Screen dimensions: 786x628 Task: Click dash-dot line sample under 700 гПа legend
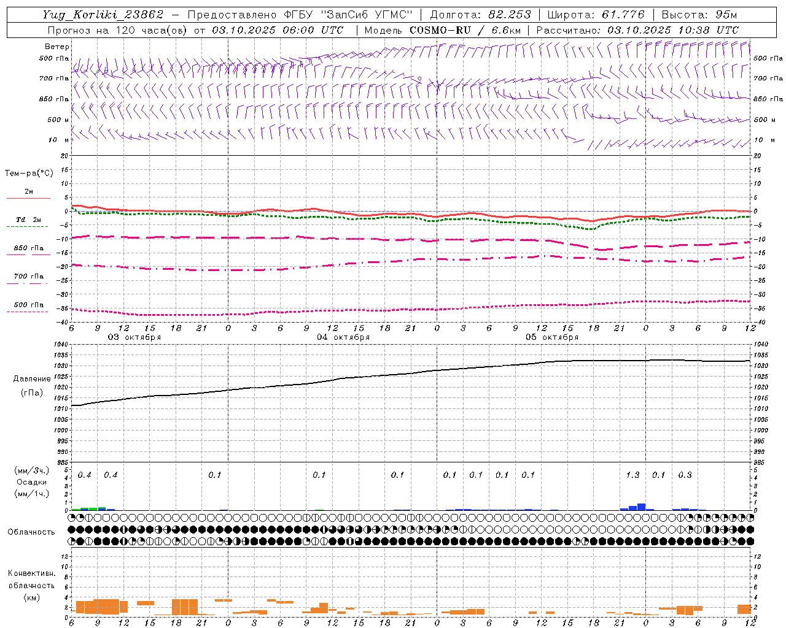(28, 283)
